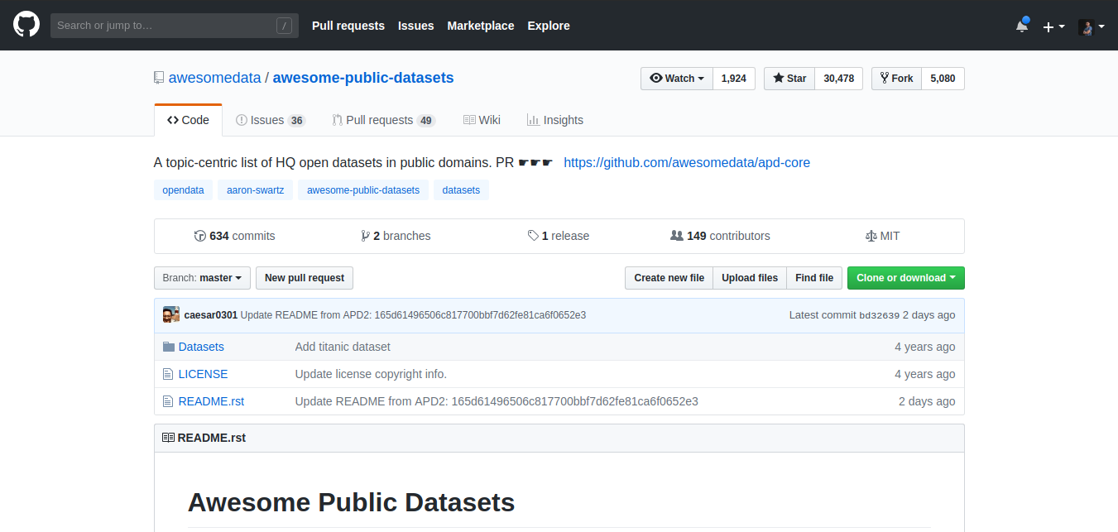Screen dimensions: 1118x532
Task: Click the Find file button
Action: [814, 278]
